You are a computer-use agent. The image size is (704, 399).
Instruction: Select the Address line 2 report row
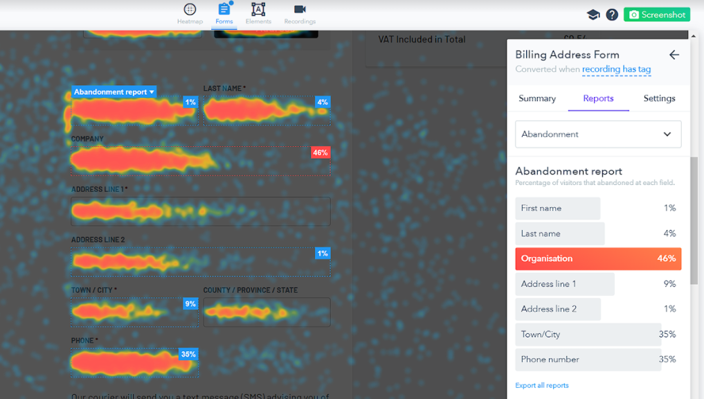pos(598,309)
